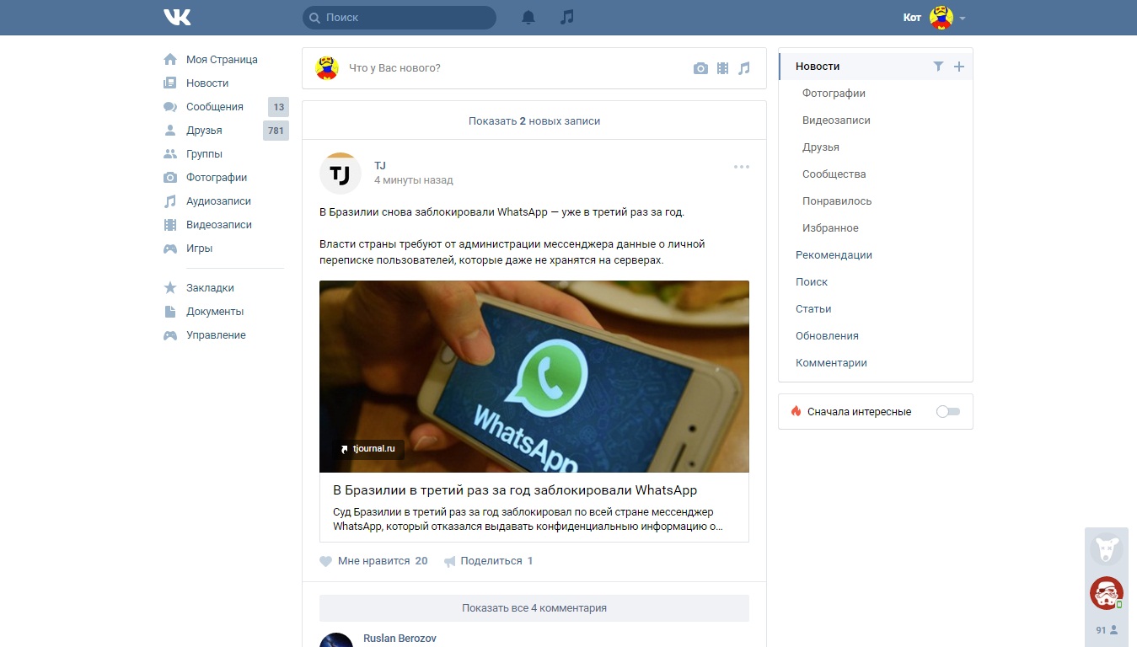Click user avatar in the header
The width and height of the screenshot is (1137, 647).
pyautogui.click(x=941, y=18)
